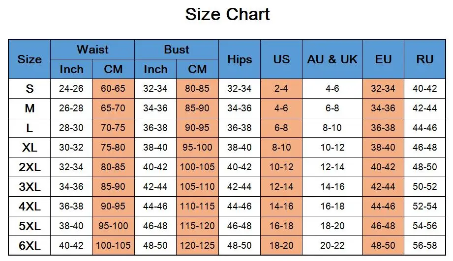This screenshot has width=453, height=261.
Task: Click the Size Chart title text
Action: click(x=227, y=14)
